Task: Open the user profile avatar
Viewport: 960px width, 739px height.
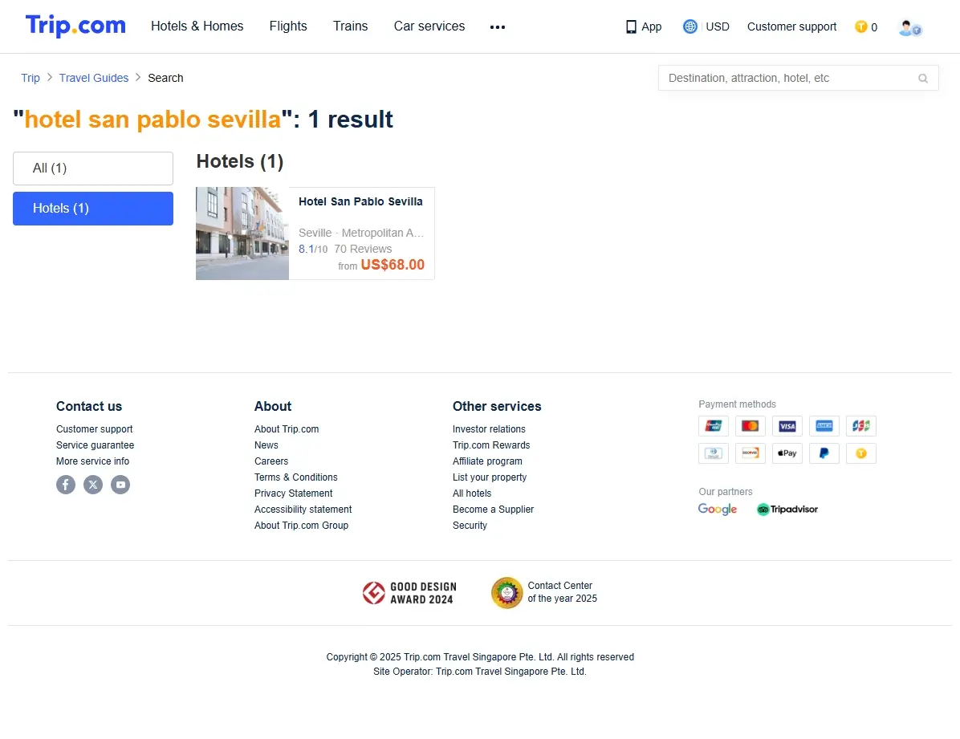Action: tap(909, 27)
